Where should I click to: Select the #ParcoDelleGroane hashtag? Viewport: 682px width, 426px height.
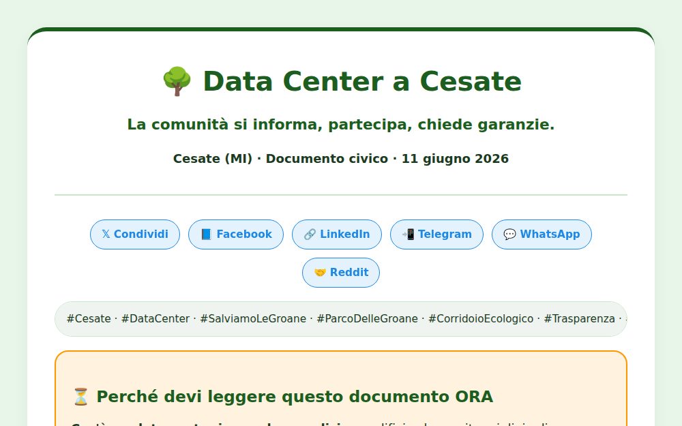[x=367, y=318]
